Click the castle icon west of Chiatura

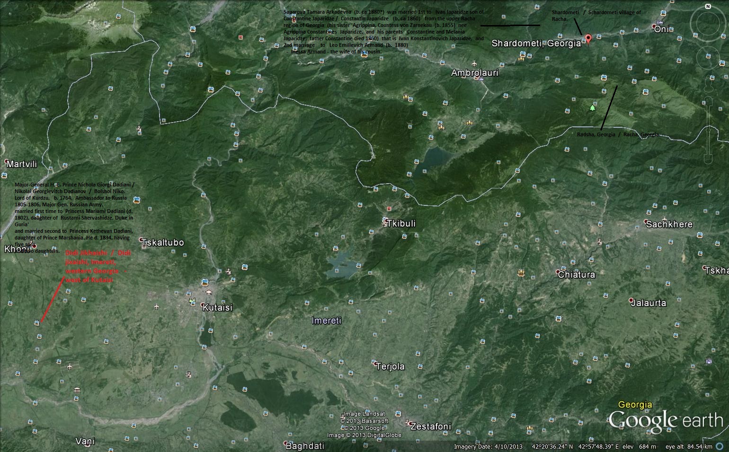click(x=521, y=273)
